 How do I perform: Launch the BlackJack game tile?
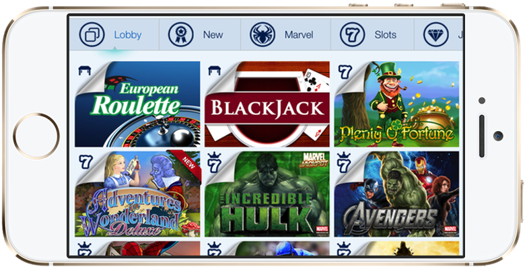click(267, 104)
